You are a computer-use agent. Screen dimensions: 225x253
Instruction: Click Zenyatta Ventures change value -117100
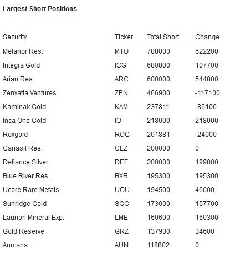(207, 93)
